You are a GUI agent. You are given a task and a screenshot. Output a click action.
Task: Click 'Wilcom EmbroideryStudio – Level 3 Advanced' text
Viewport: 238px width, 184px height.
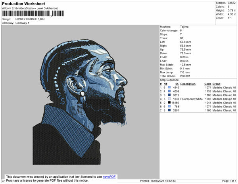pos(30,8)
